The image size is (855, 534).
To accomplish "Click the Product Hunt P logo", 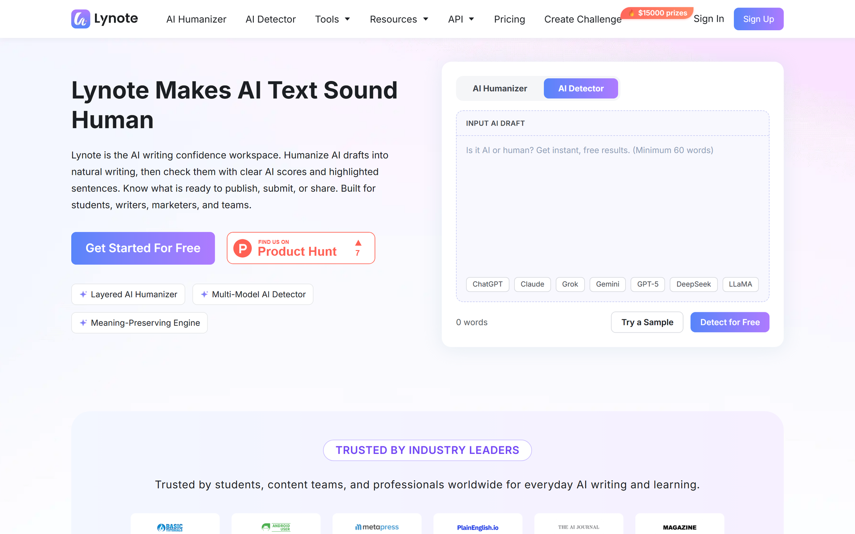I will pos(243,248).
